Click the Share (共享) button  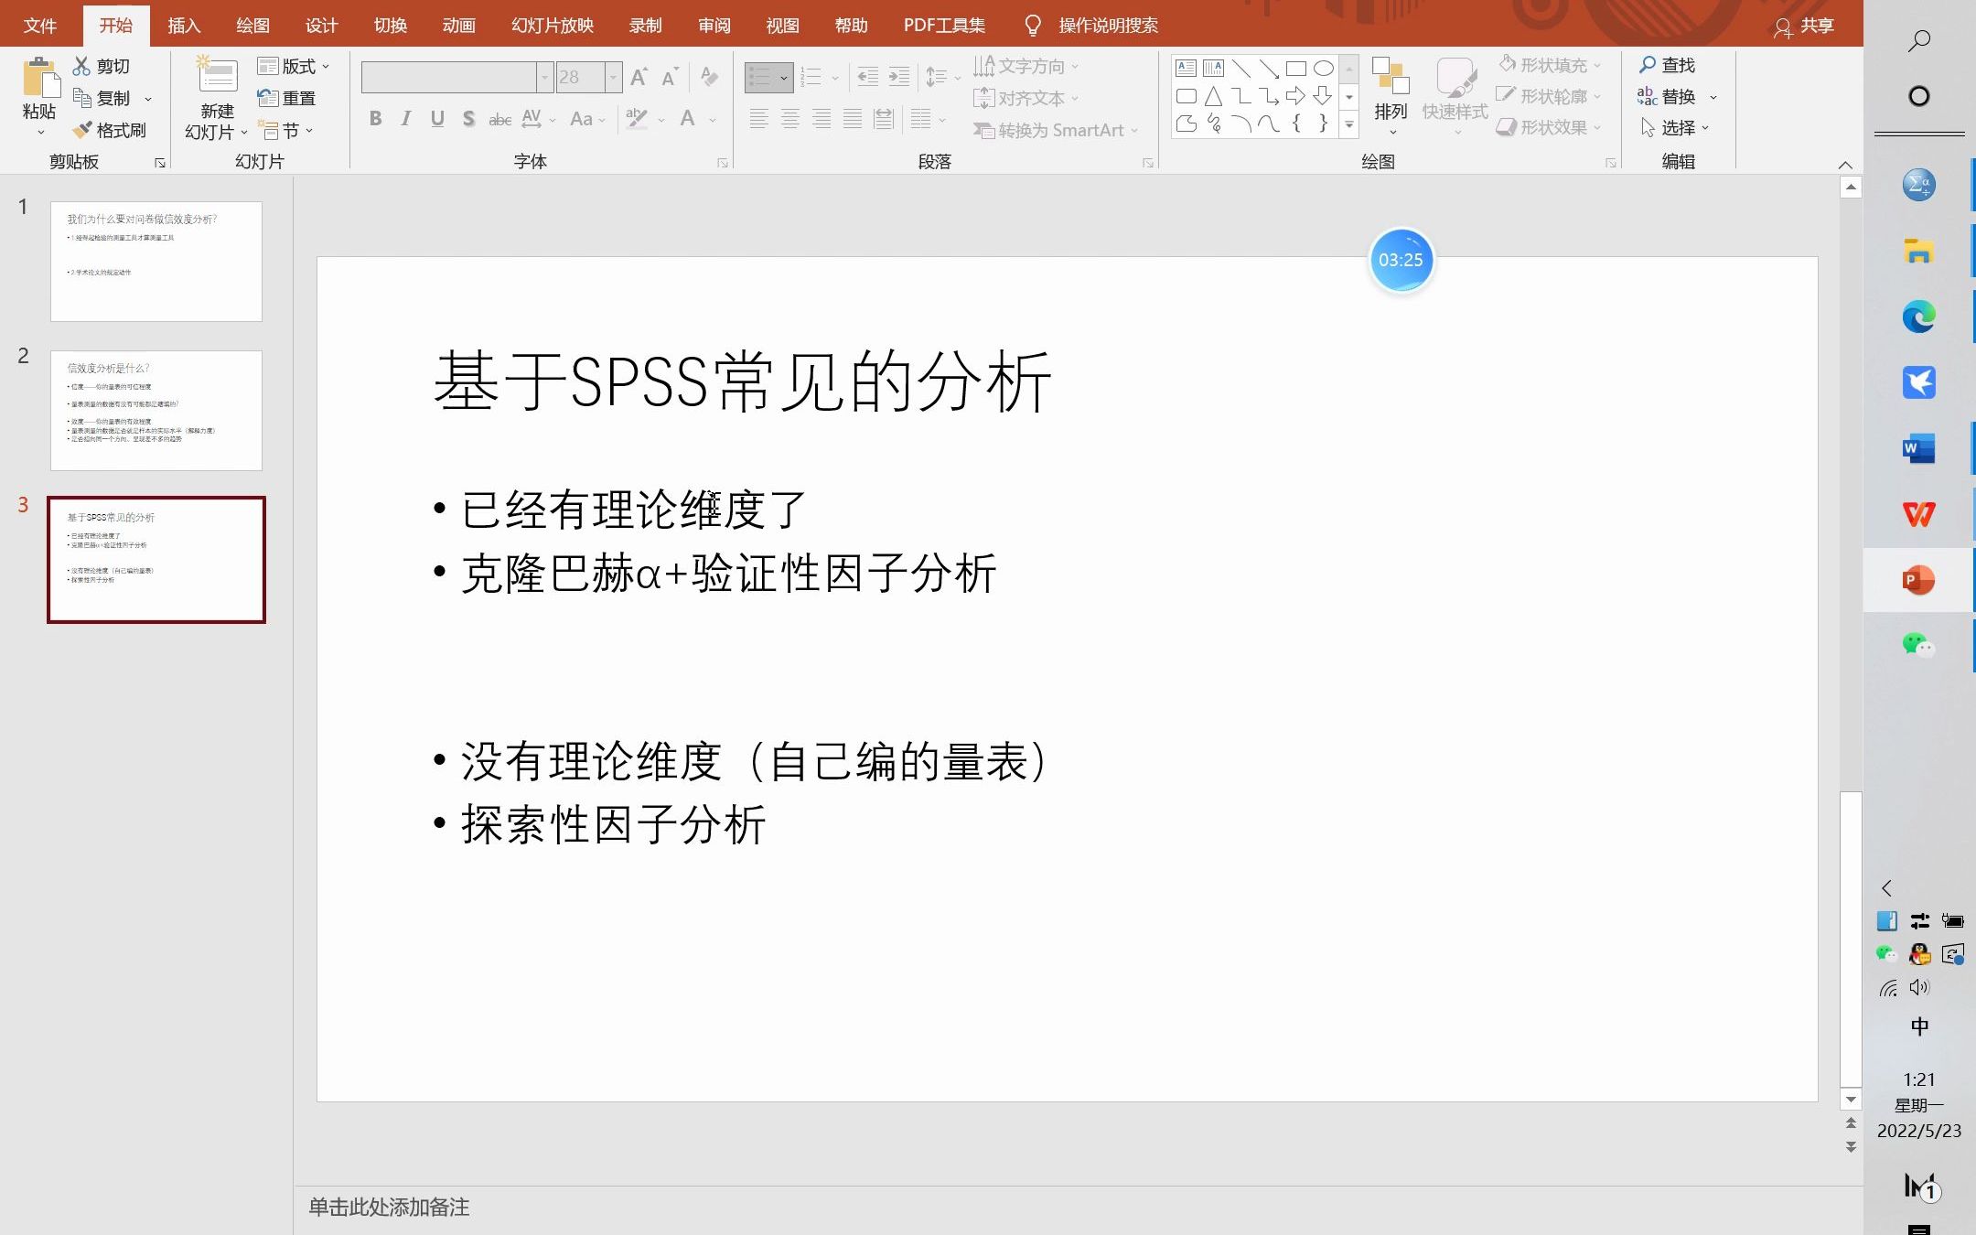pyautogui.click(x=1804, y=26)
